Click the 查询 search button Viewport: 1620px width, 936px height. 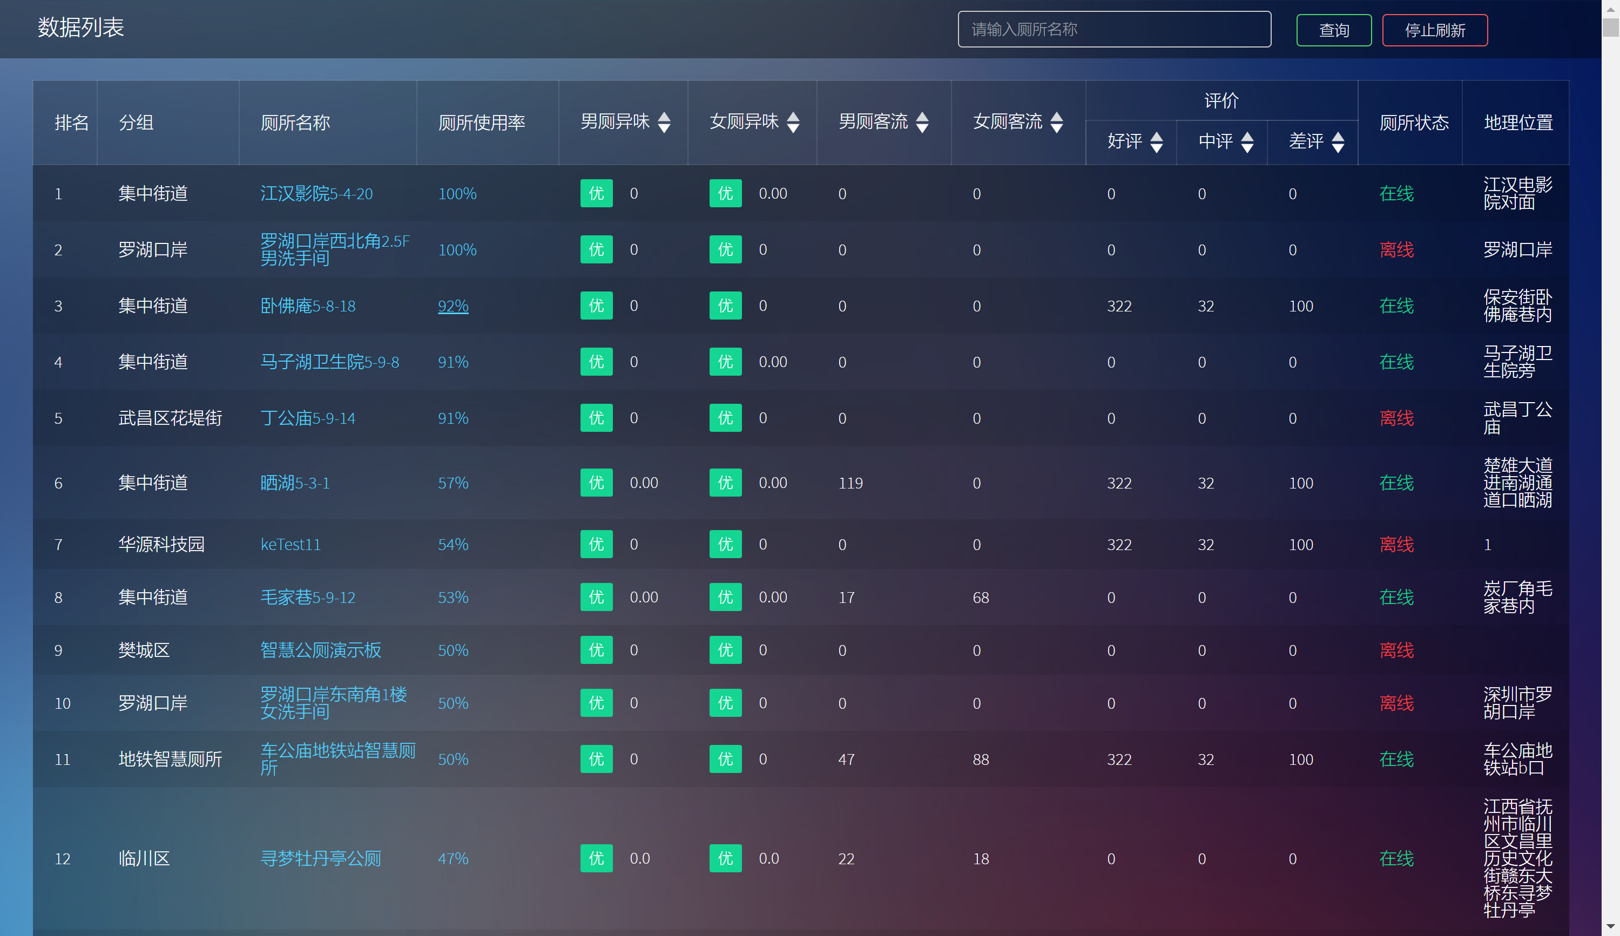pyautogui.click(x=1333, y=30)
